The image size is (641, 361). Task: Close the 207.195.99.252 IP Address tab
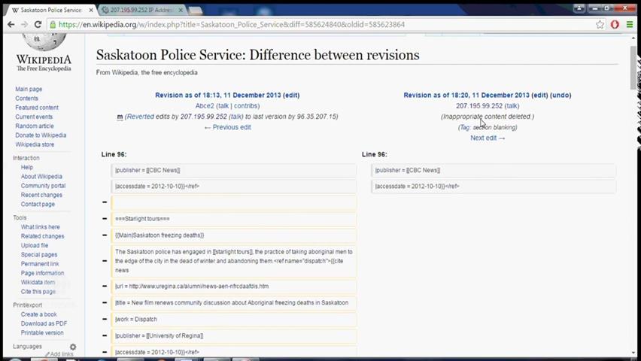pyautogui.click(x=181, y=10)
